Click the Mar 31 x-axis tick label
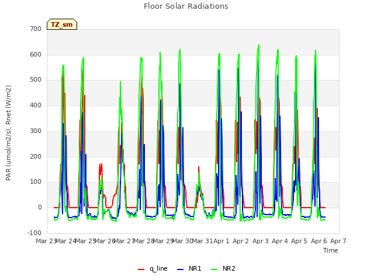The height and width of the screenshot is (280, 374). click(x=202, y=241)
